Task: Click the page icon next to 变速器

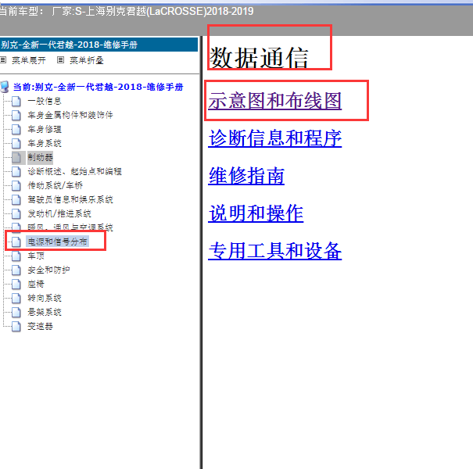Action: click(16, 326)
